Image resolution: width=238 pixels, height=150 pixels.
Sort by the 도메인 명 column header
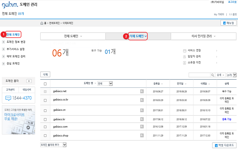click(90, 83)
